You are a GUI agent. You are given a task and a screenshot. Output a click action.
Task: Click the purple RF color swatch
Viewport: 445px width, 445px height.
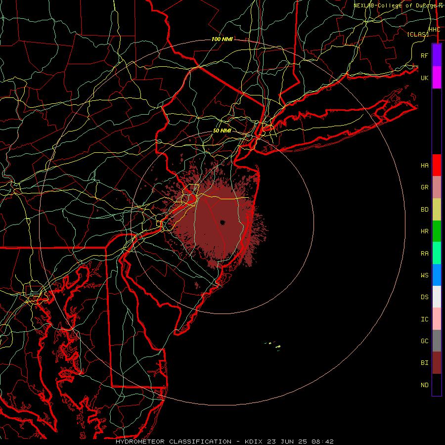tap(437, 55)
